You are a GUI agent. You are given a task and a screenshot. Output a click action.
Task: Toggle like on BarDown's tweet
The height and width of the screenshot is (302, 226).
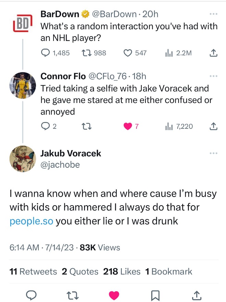point(128,53)
